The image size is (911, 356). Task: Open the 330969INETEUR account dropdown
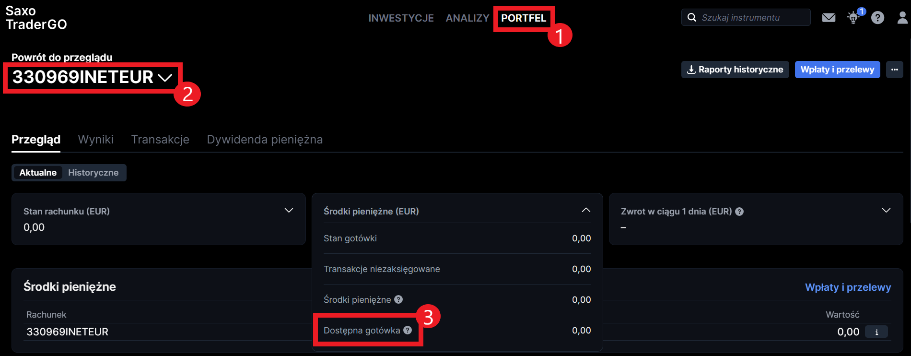pos(92,77)
